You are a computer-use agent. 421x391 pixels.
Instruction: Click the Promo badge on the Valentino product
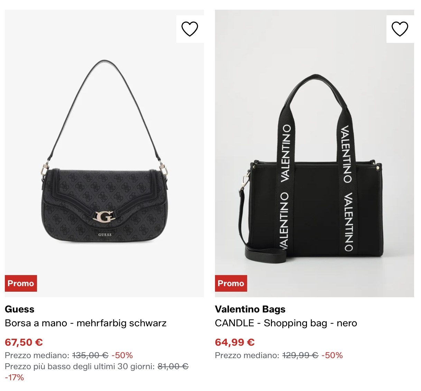tap(231, 283)
